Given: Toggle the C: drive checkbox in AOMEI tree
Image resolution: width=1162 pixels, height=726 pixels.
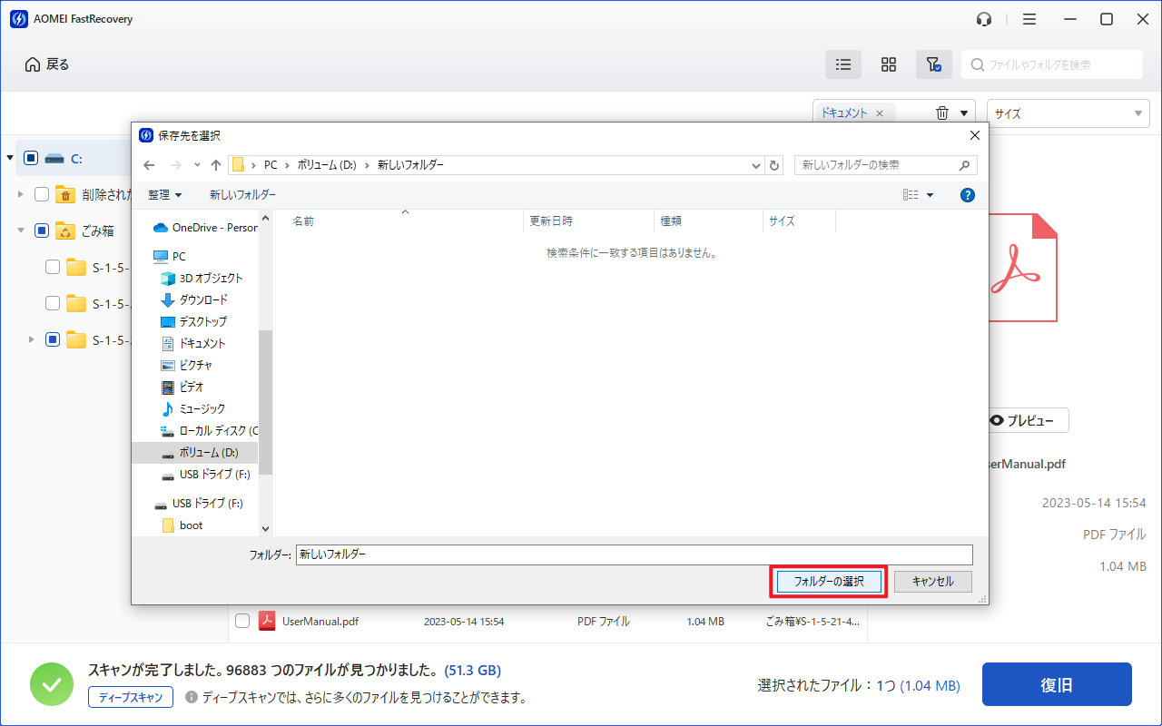Looking at the screenshot, I should pos(31,158).
